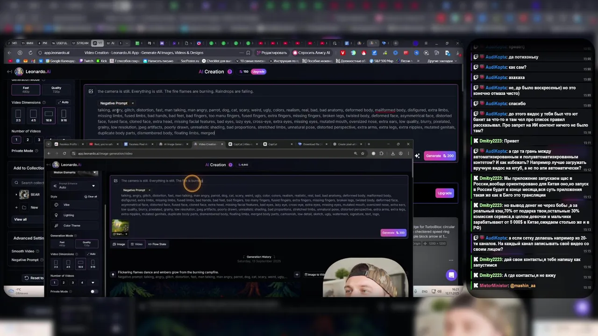Expand Advanced Settings in background window

point(28,238)
